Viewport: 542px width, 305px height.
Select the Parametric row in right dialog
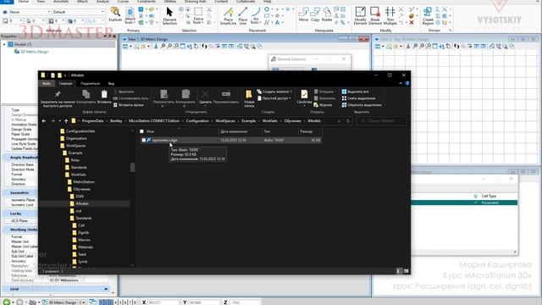pyautogui.click(x=464, y=202)
